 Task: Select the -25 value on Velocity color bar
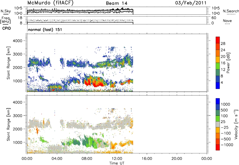coord(225,127)
